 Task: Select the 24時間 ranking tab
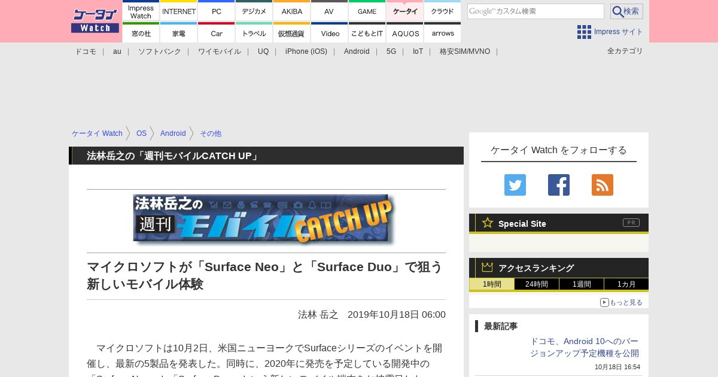537,284
